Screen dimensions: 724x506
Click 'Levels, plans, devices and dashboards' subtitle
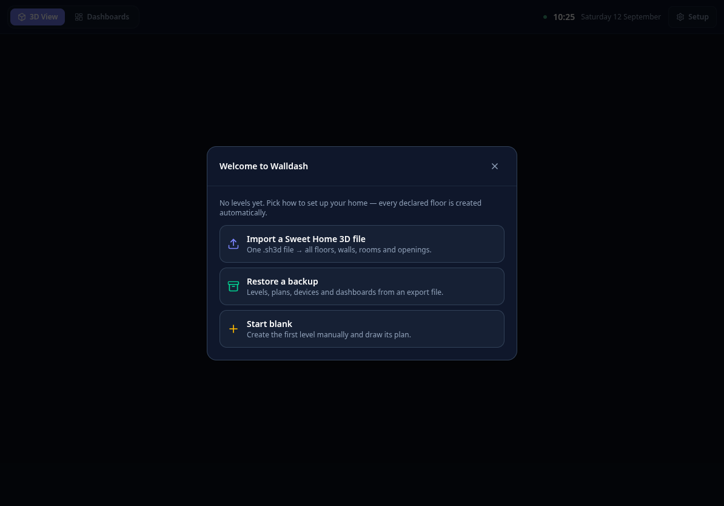[345, 292]
